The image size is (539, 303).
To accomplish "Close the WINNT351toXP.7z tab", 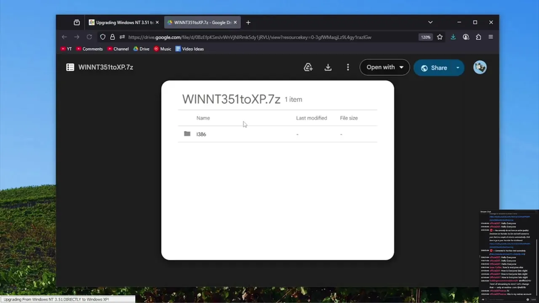I will pos(235,22).
